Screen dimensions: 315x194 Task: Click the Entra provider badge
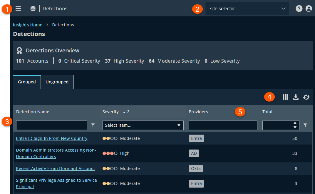click(x=196, y=138)
